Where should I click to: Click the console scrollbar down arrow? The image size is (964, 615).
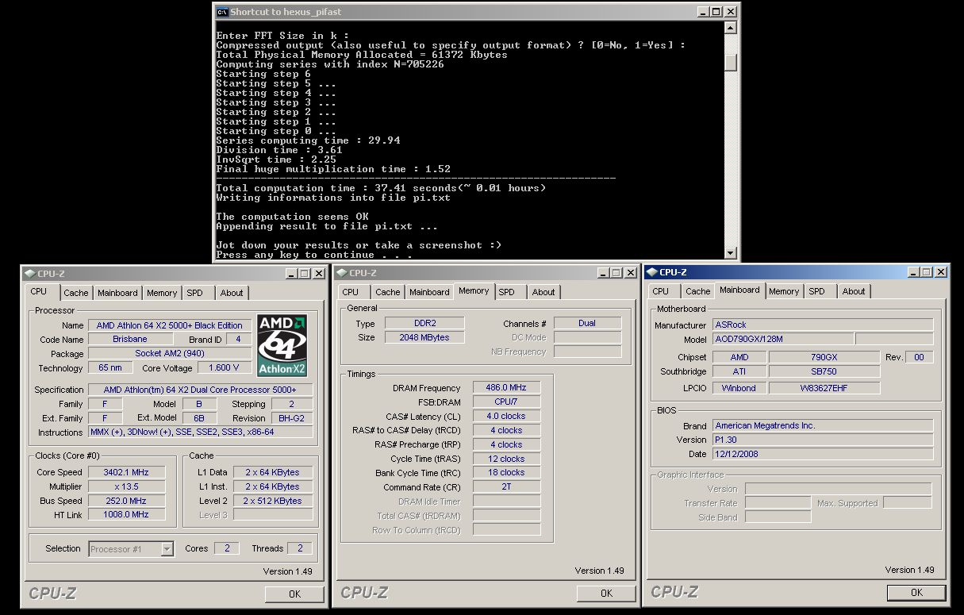pyautogui.click(x=731, y=252)
